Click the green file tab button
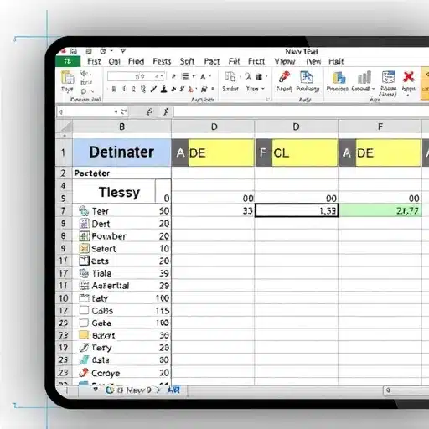Screen dimensions: 429x429 (x=68, y=61)
